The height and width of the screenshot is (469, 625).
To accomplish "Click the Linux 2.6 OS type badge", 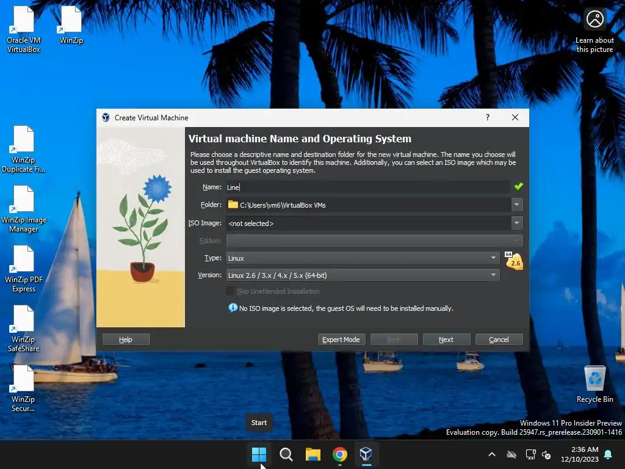I will pos(514,261).
